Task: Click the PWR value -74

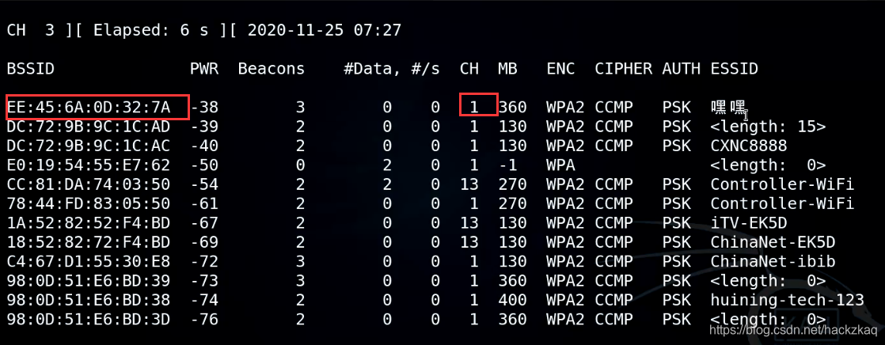Action: [x=204, y=300]
